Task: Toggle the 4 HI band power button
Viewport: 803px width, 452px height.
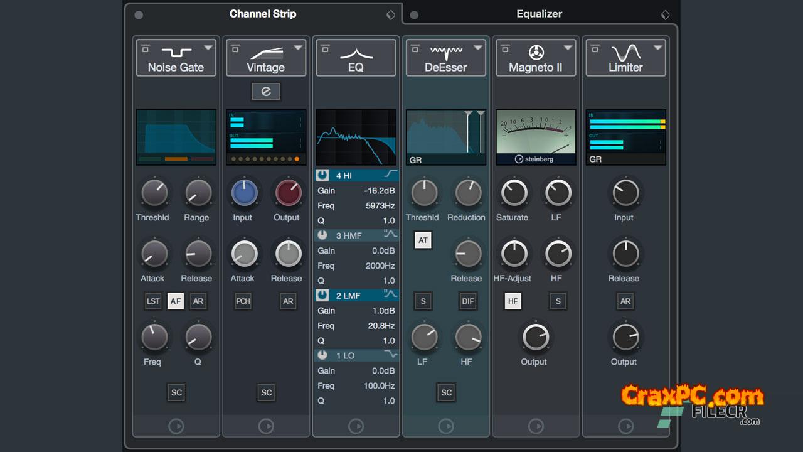Action: (322, 175)
